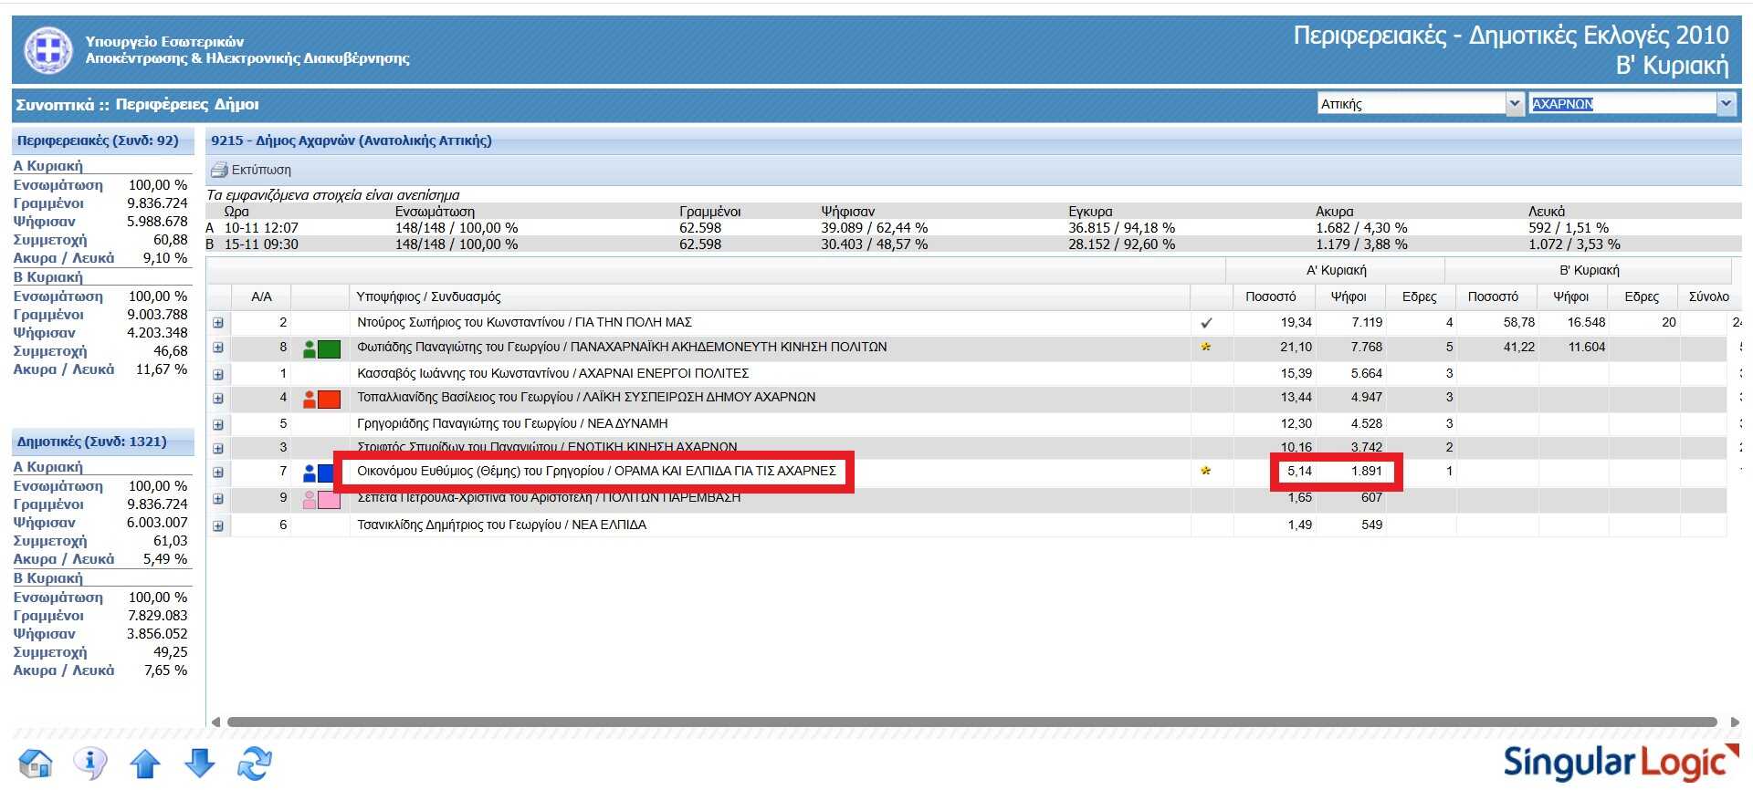Click the gold star on Φωτιάδης row
1753x790 pixels.
pos(1206,348)
